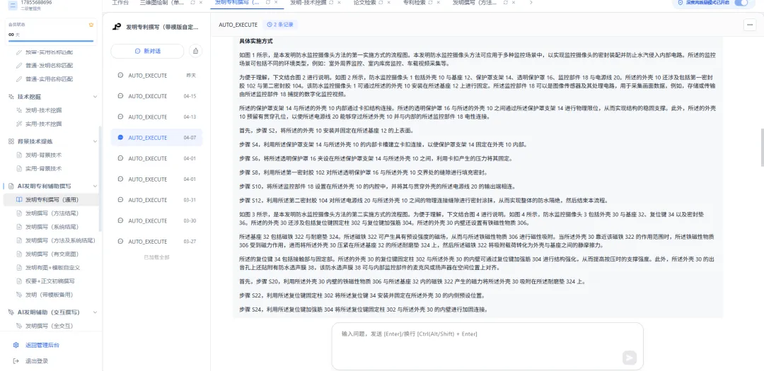764x371 pixels.
Task: Click the send message arrow button
Action: pos(629,358)
